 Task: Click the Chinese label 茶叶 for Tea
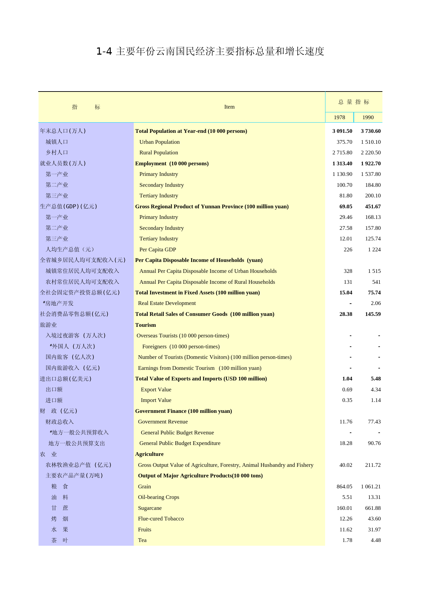(x=60, y=540)
